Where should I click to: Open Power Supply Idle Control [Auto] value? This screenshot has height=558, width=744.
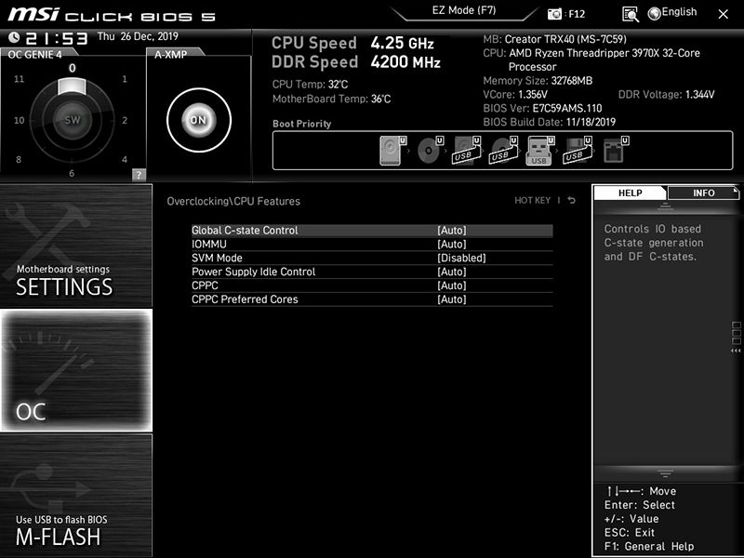(x=452, y=272)
